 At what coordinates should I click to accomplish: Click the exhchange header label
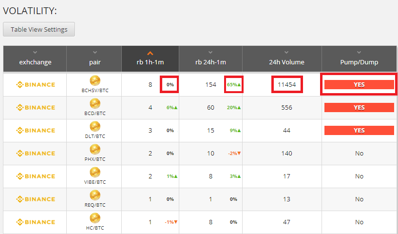[x=35, y=62]
